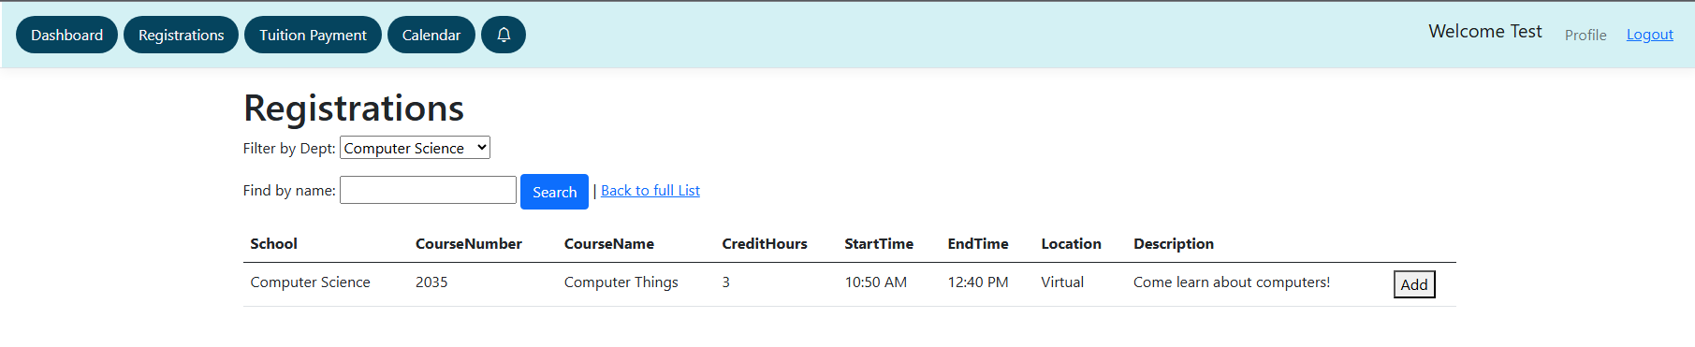Select the Computer Science school cell

pos(310,282)
